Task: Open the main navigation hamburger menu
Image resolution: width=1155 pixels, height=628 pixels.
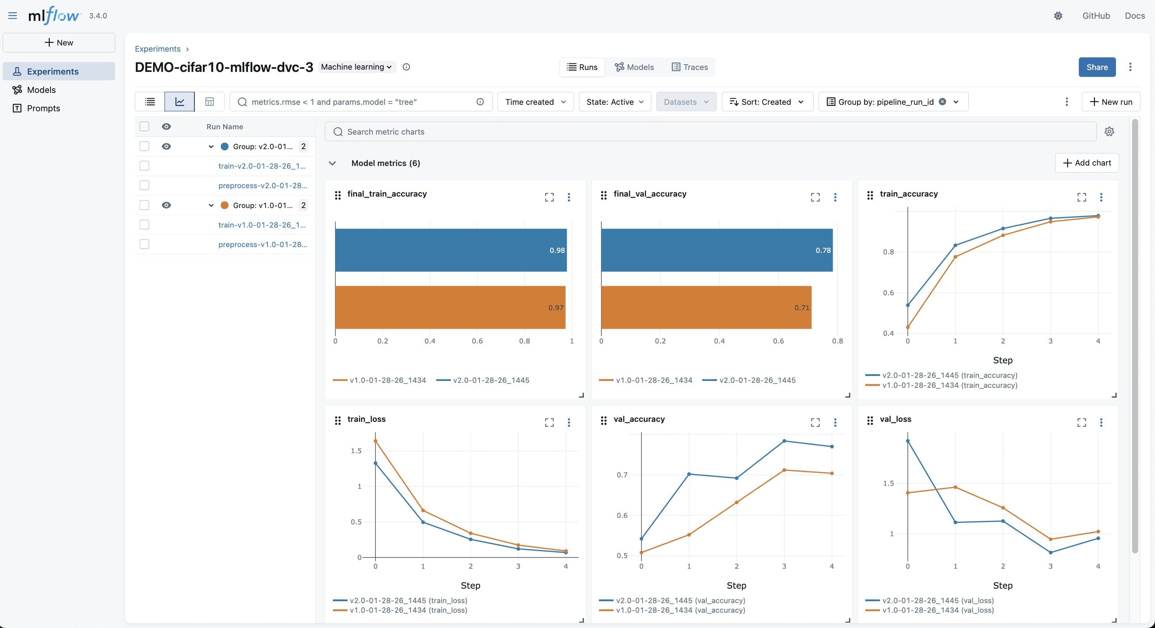Action: click(12, 16)
